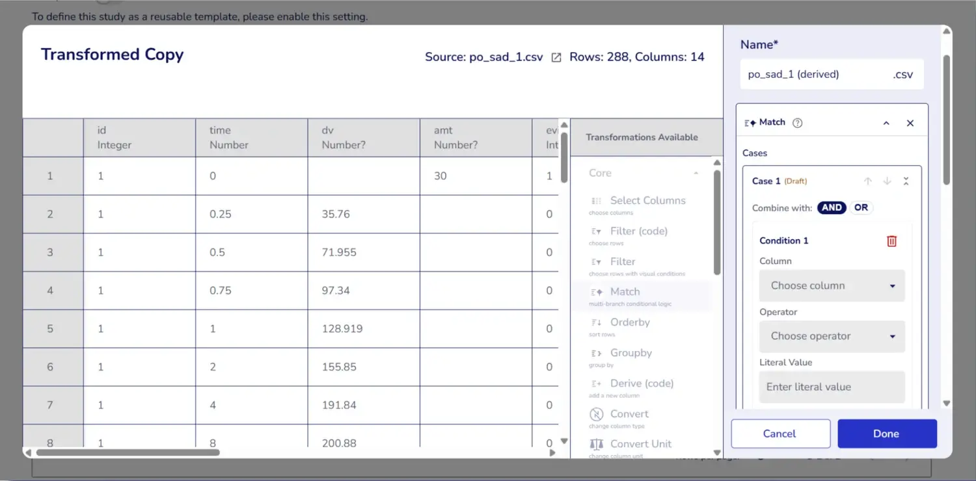Collapse Case 1 section
Viewport: 976px width, 481px height.
tap(906, 181)
